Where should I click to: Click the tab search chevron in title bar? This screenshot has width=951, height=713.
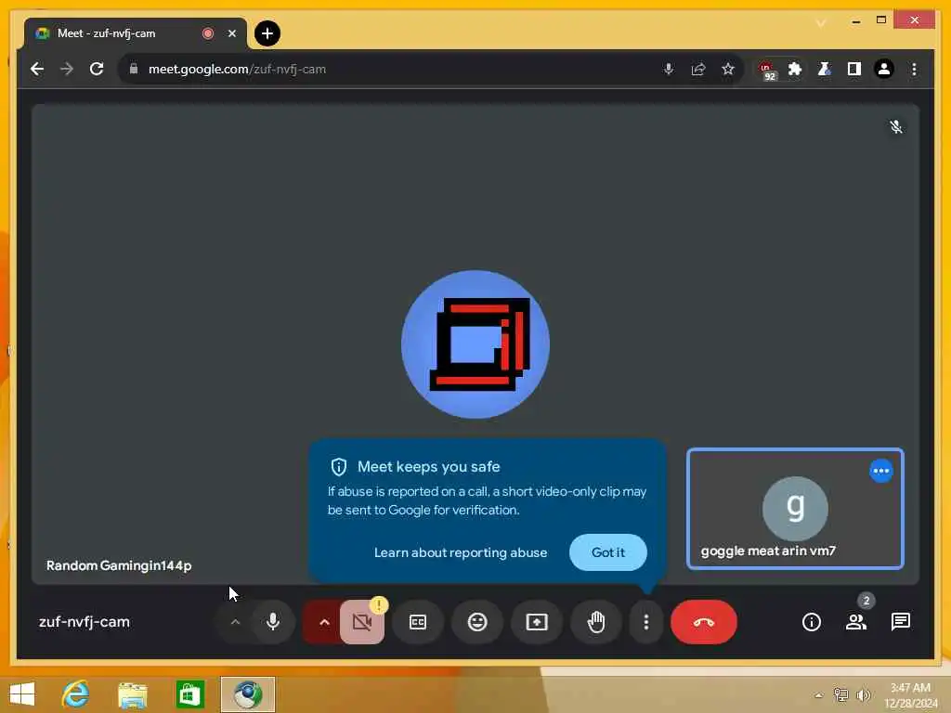pos(821,22)
